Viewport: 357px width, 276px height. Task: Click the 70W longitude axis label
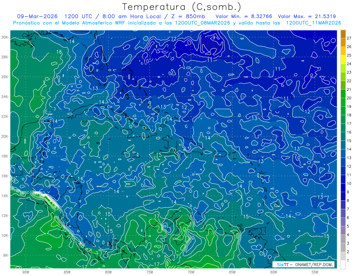click(191, 272)
